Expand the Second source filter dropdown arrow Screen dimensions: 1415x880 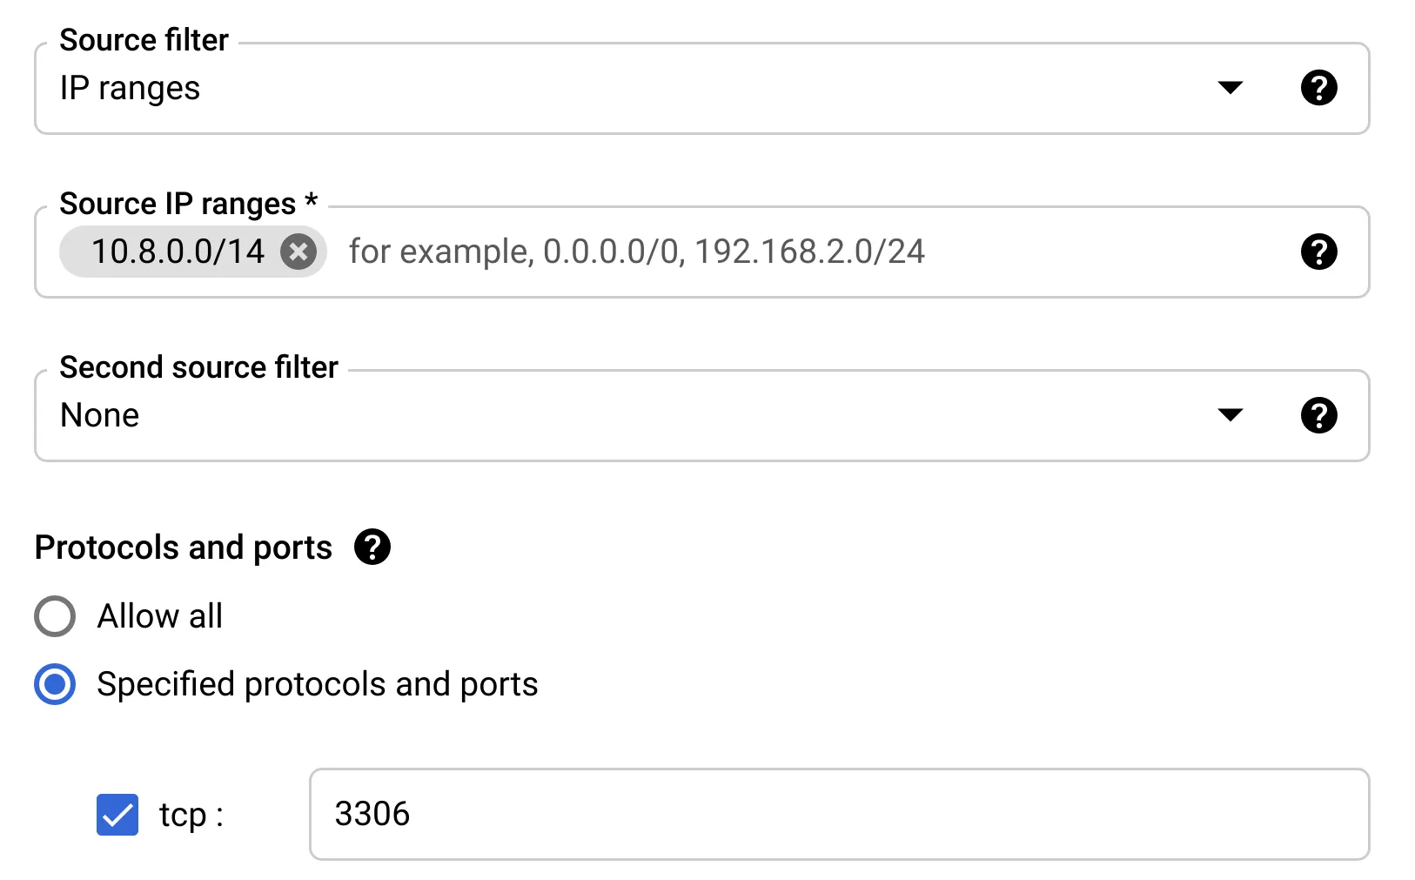[x=1230, y=415]
